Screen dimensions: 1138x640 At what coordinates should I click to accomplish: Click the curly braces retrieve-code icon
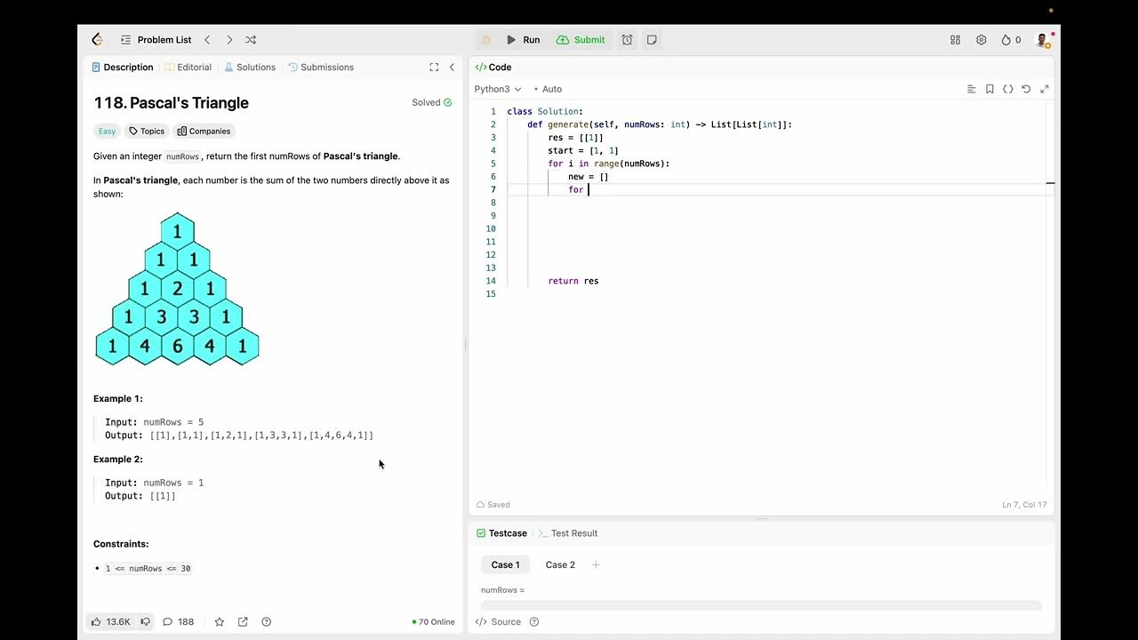(x=1008, y=89)
